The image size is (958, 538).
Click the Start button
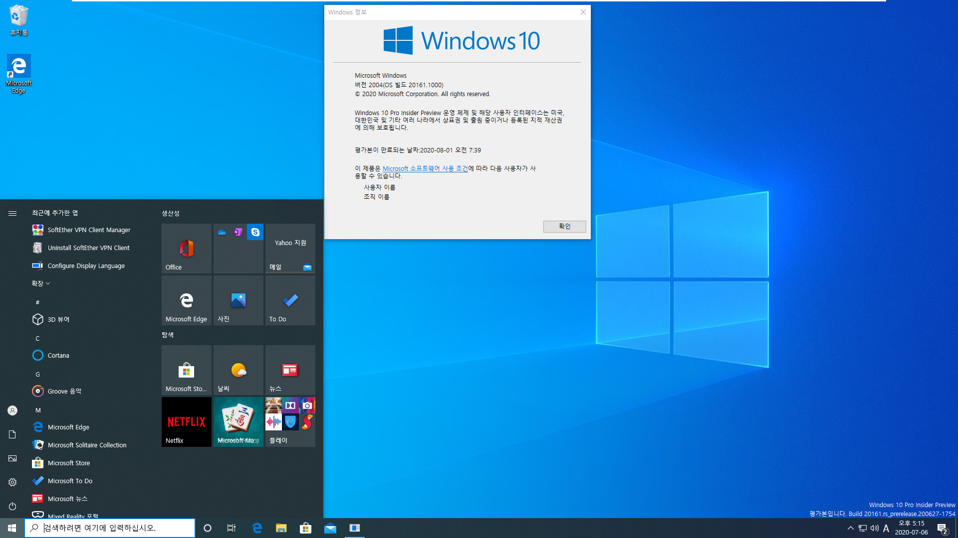pyautogui.click(x=12, y=528)
